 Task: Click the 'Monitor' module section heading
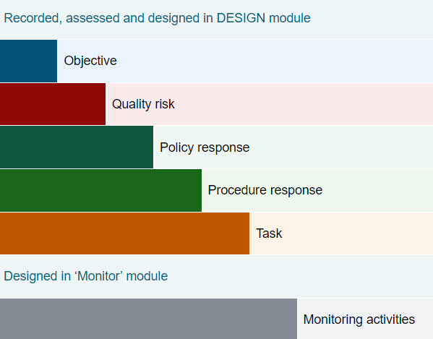coord(85,276)
